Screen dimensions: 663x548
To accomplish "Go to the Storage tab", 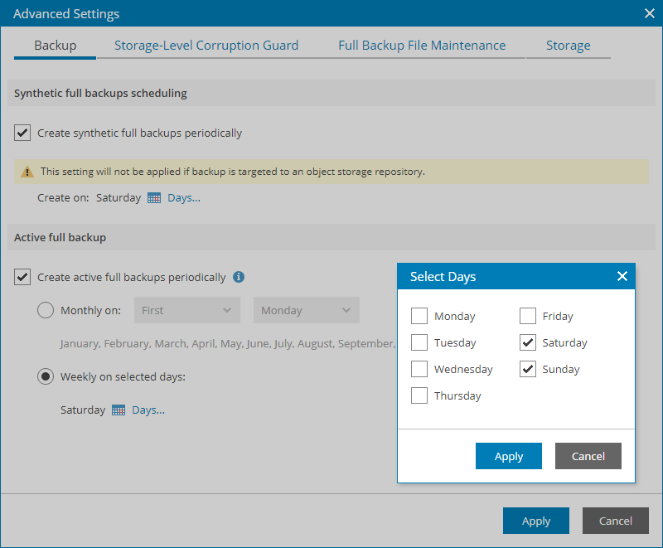I will point(569,46).
